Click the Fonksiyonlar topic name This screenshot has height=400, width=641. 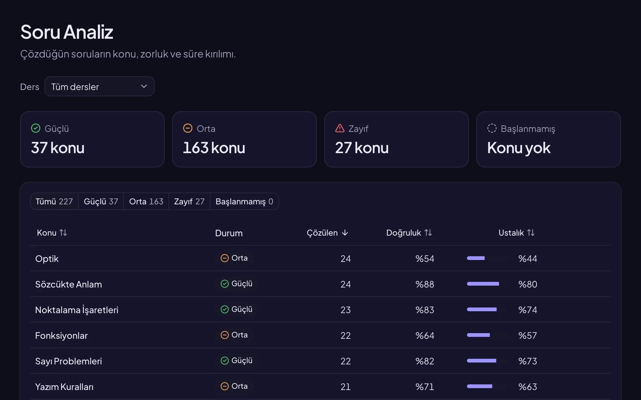61,336
